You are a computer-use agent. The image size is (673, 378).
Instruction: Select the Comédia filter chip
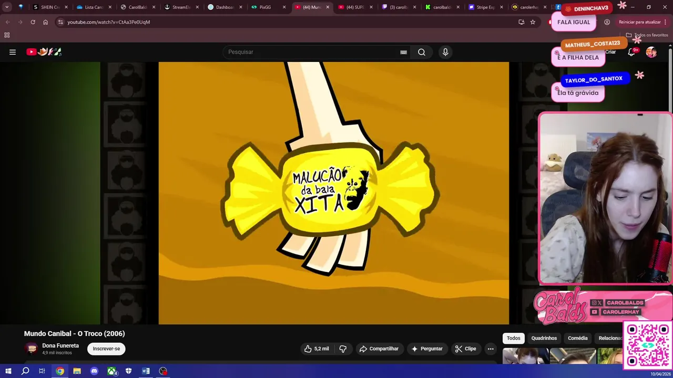coord(578,338)
